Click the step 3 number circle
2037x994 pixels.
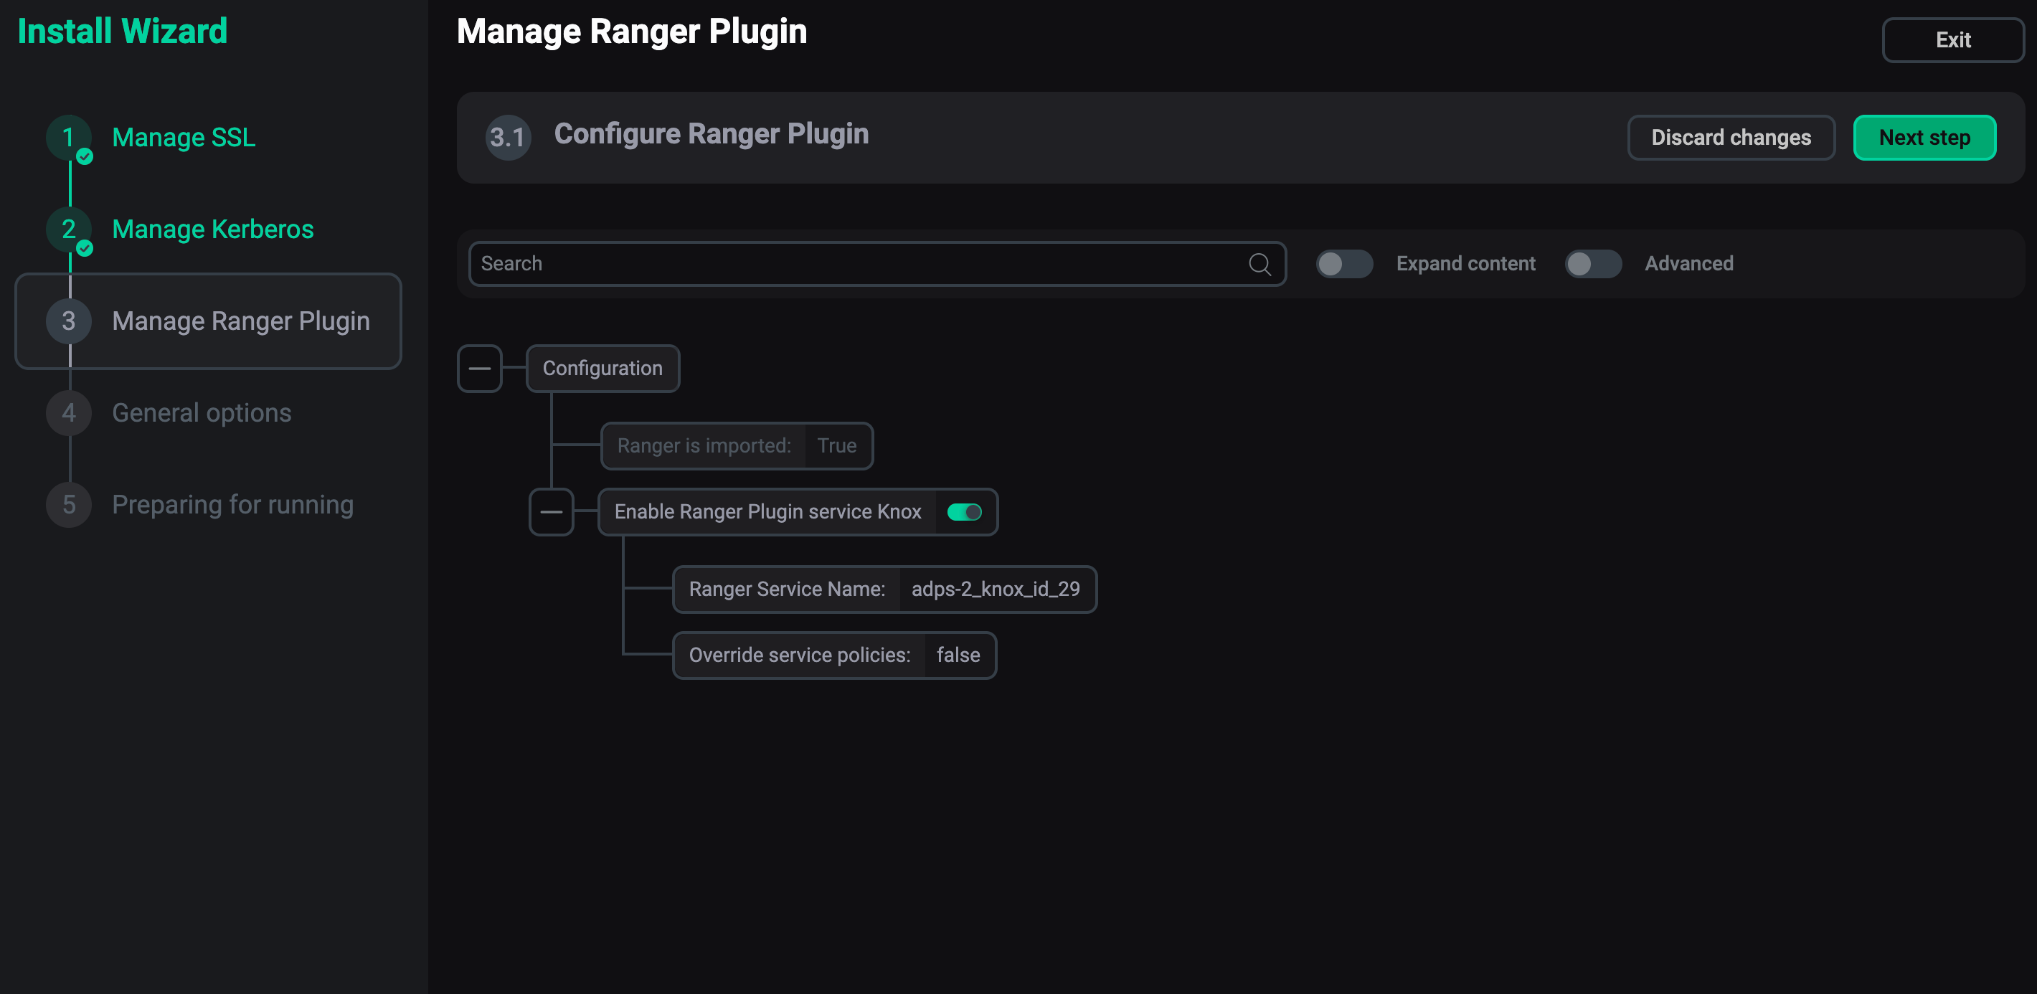pyautogui.click(x=69, y=321)
